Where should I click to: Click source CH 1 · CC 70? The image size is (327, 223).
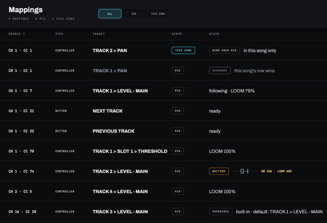pos(21,151)
